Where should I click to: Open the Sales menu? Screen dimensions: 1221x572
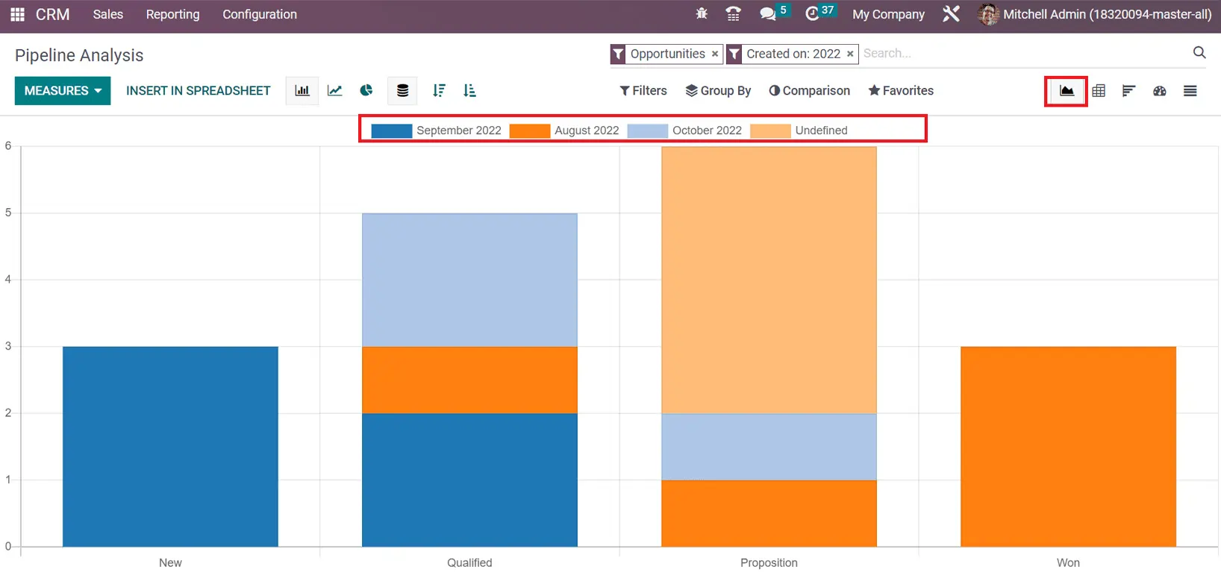[x=108, y=14]
